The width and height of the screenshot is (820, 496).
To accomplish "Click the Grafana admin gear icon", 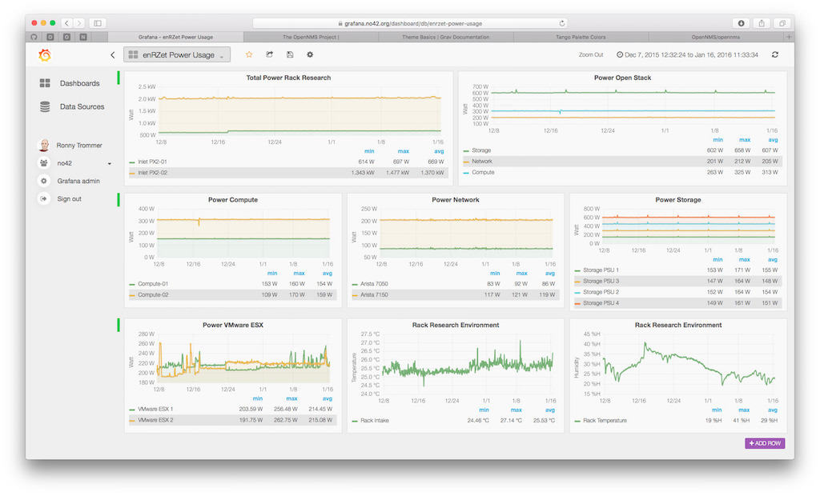I will pos(44,181).
